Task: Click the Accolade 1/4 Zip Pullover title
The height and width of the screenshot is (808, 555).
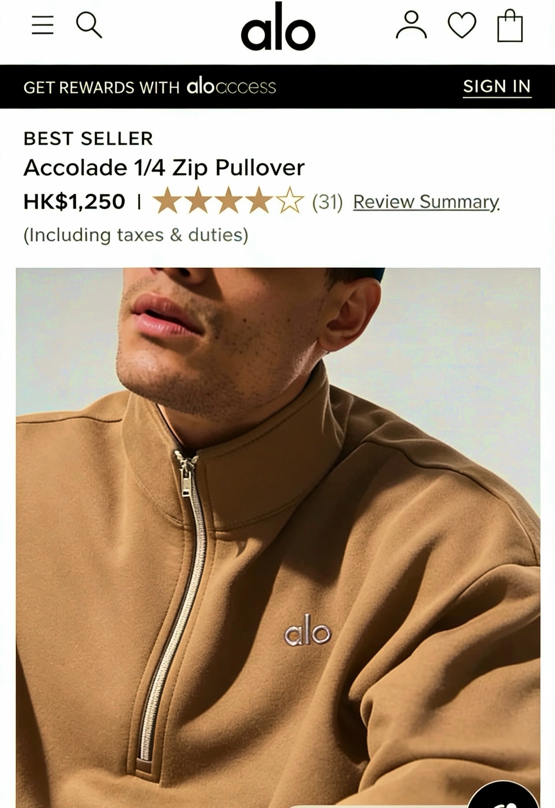Action: click(x=164, y=168)
